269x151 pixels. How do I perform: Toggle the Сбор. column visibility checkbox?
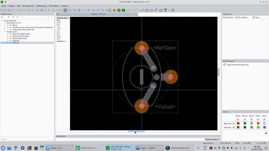[x=258, y=120]
